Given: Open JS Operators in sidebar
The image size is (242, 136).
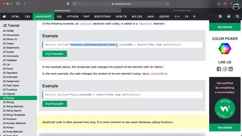Looking at the screenshot, I should click(10, 73).
